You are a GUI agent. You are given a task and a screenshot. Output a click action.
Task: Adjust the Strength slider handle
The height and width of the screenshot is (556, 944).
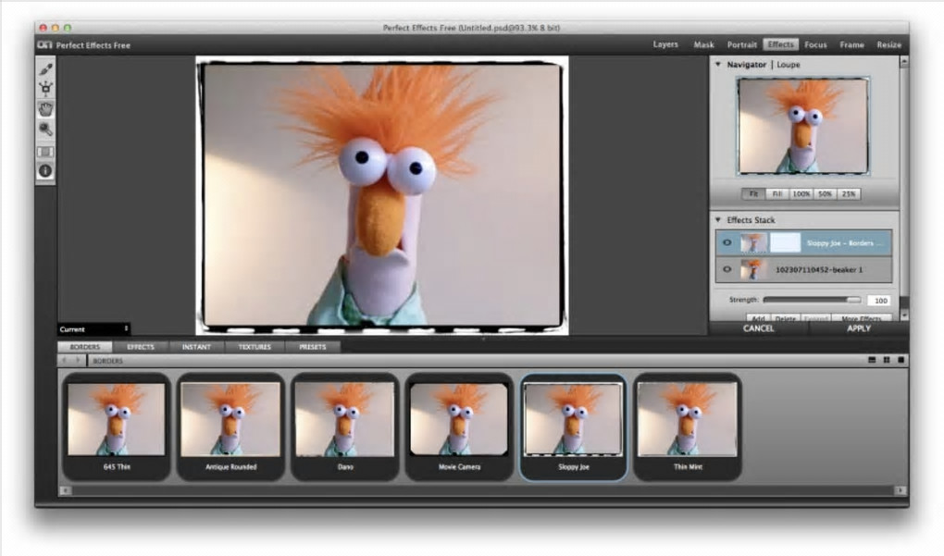853,300
